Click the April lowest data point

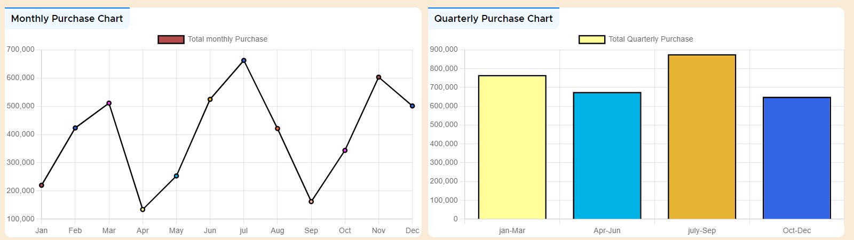143,210
